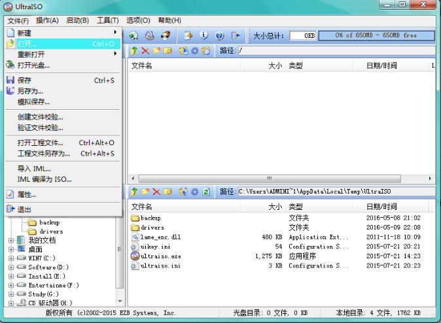Viewport: 441px width, 323px height.
Task: Click the ultraiso.exe application icon in file list
Action: [135, 256]
